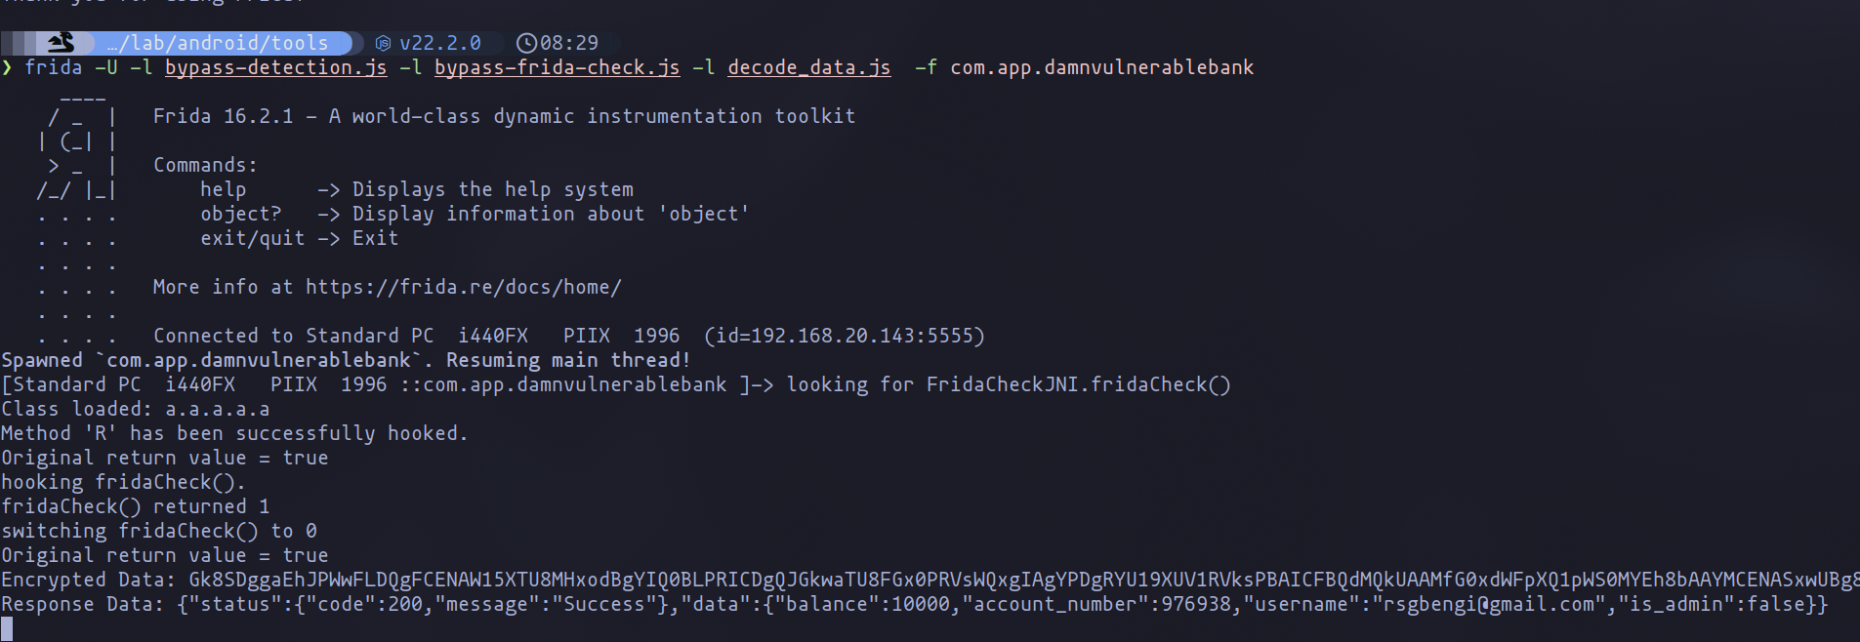Click the .../lab/android/tools directory segment
The height and width of the screenshot is (642, 1860).
(218, 43)
